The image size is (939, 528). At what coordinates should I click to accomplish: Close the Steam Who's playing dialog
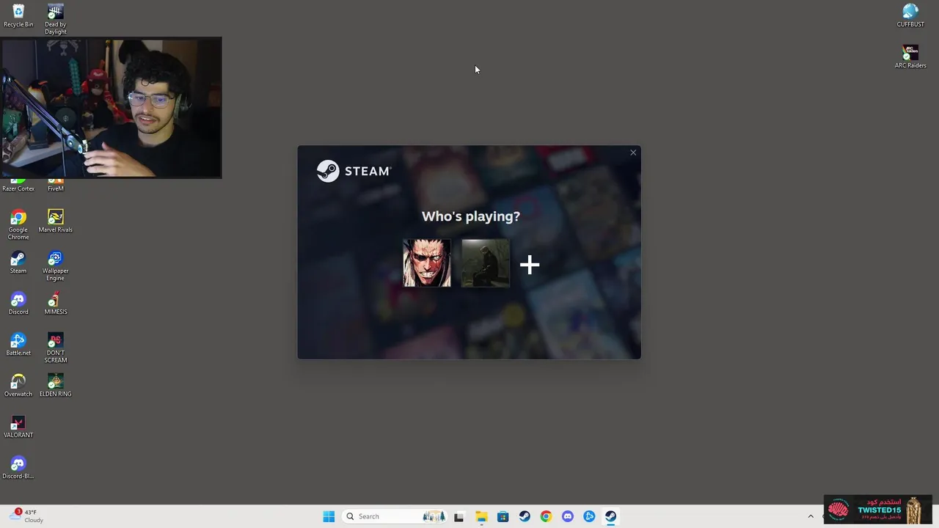tap(633, 153)
